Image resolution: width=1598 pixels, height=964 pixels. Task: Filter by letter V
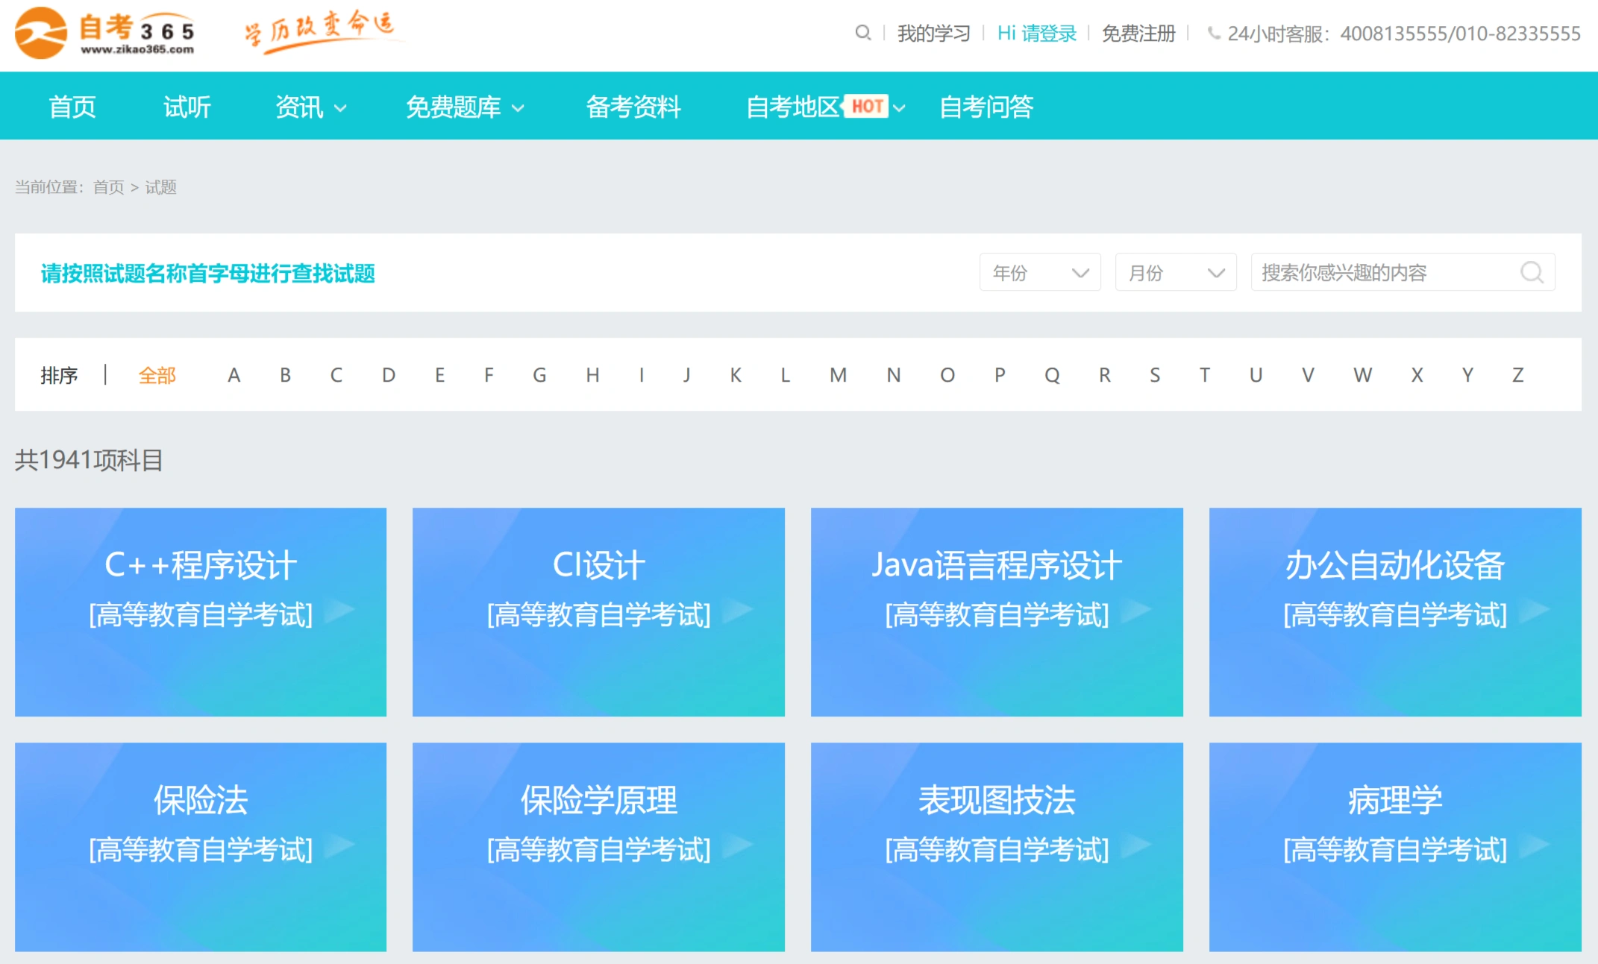(1308, 375)
